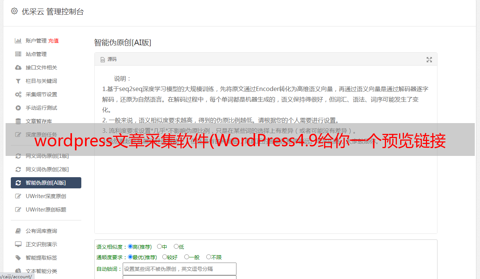Click the 源码 source code icon
The width and height of the screenshot is (480, 279).
coord(103,60)
